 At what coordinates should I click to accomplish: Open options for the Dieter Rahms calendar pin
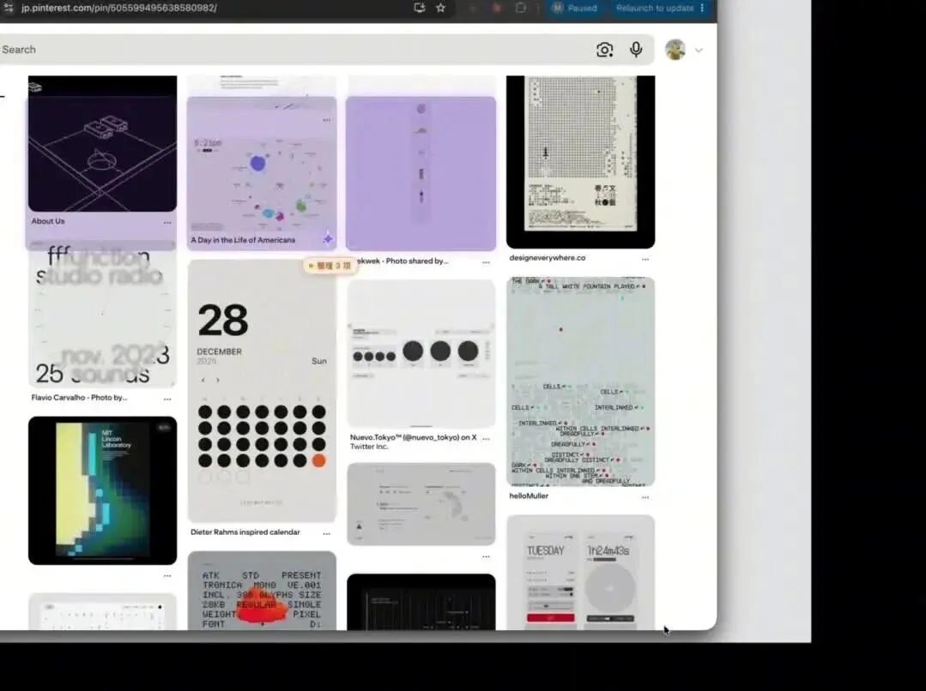click(x=327, y=533)
